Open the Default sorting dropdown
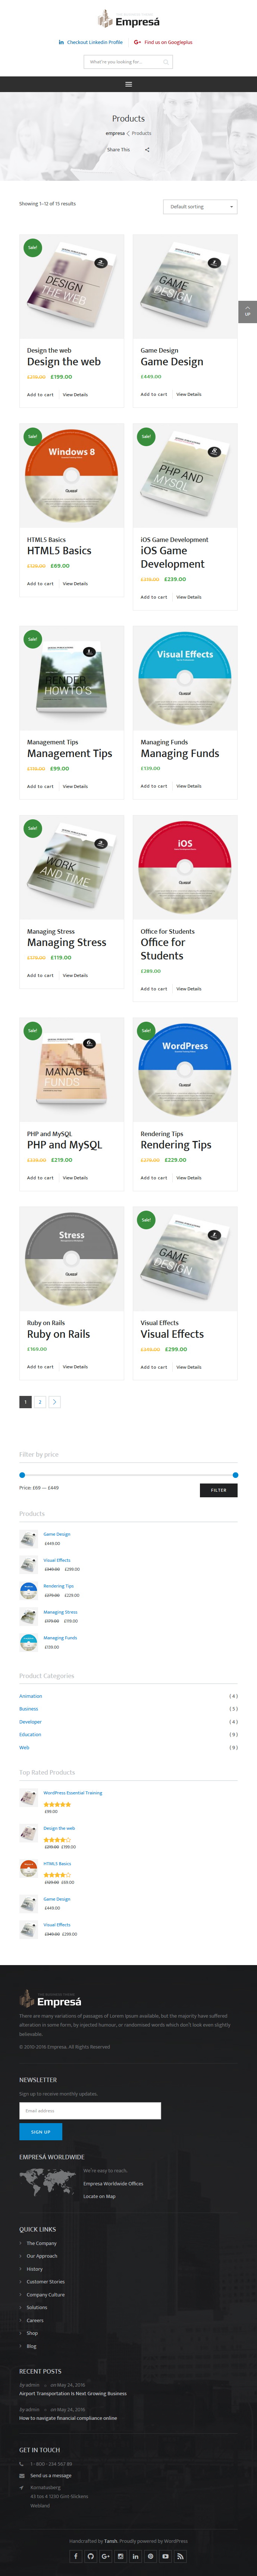Screen dimensions: 257x2576 point(200,207)
